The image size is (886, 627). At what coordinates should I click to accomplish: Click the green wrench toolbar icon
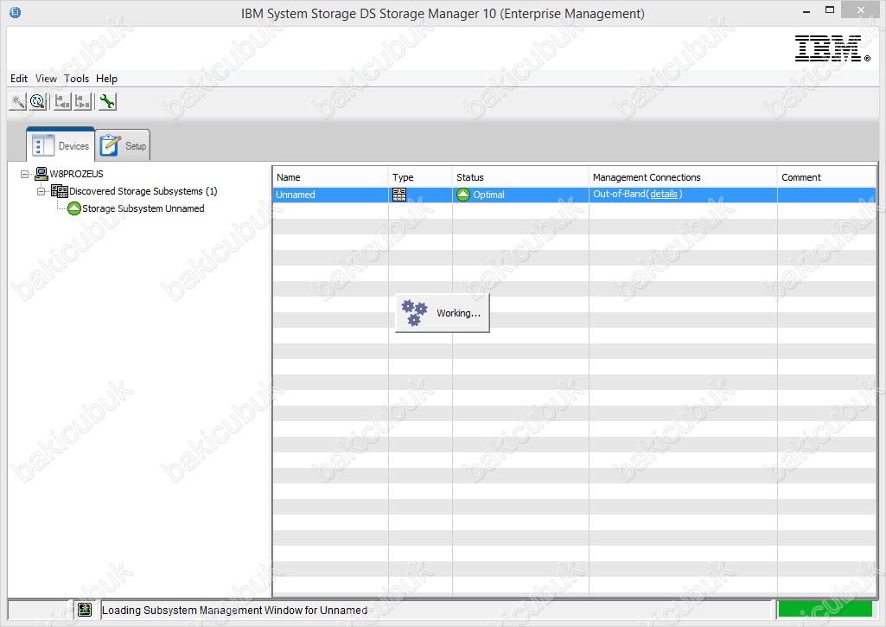pos(107,102)
